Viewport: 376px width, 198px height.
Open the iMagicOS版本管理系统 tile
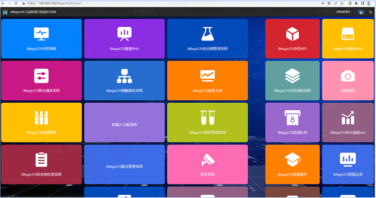(125, 164)
